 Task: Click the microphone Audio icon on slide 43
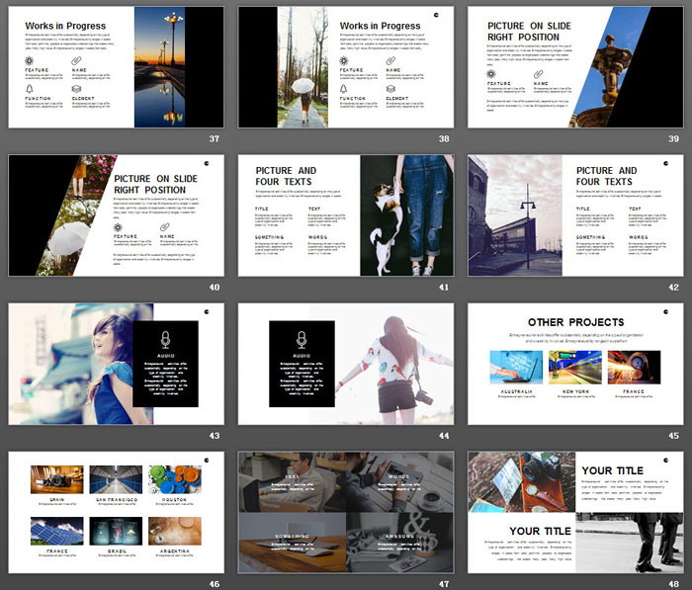click(165, 339)
